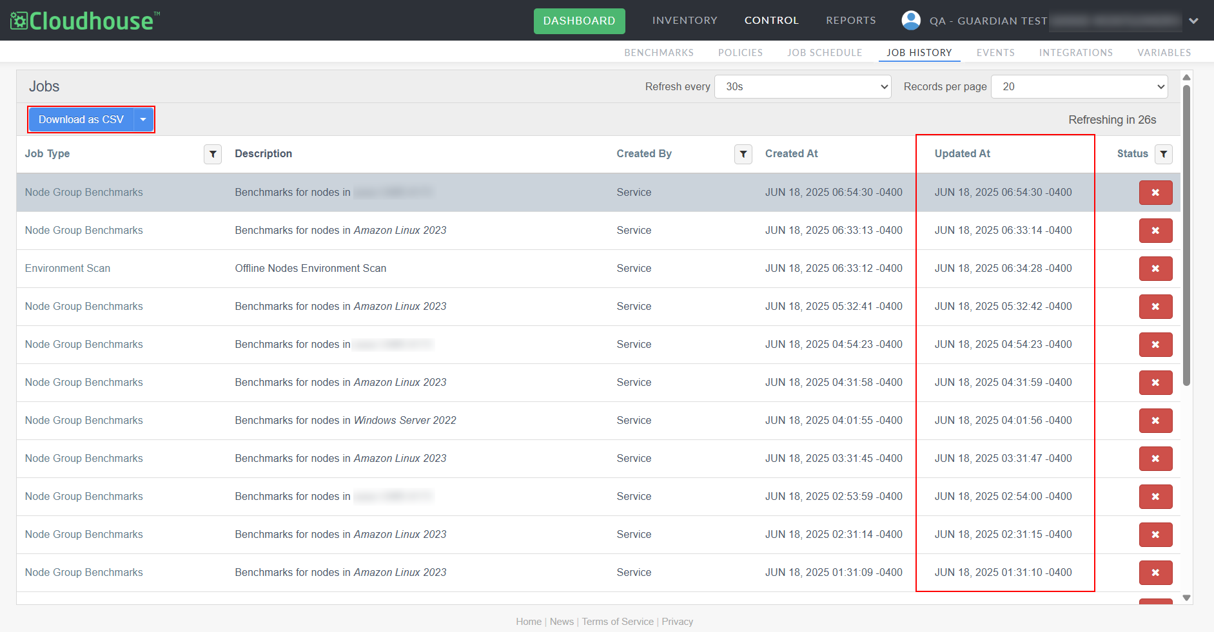Click red status icon for 06:54:30 job

(1155, 193)
